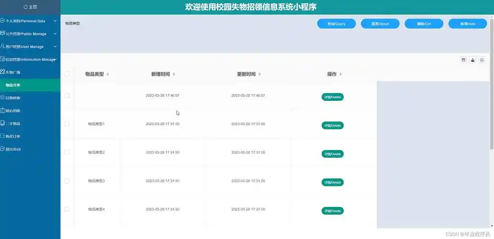Click the export table icon
494x239 pixels.
pos(472,60)
